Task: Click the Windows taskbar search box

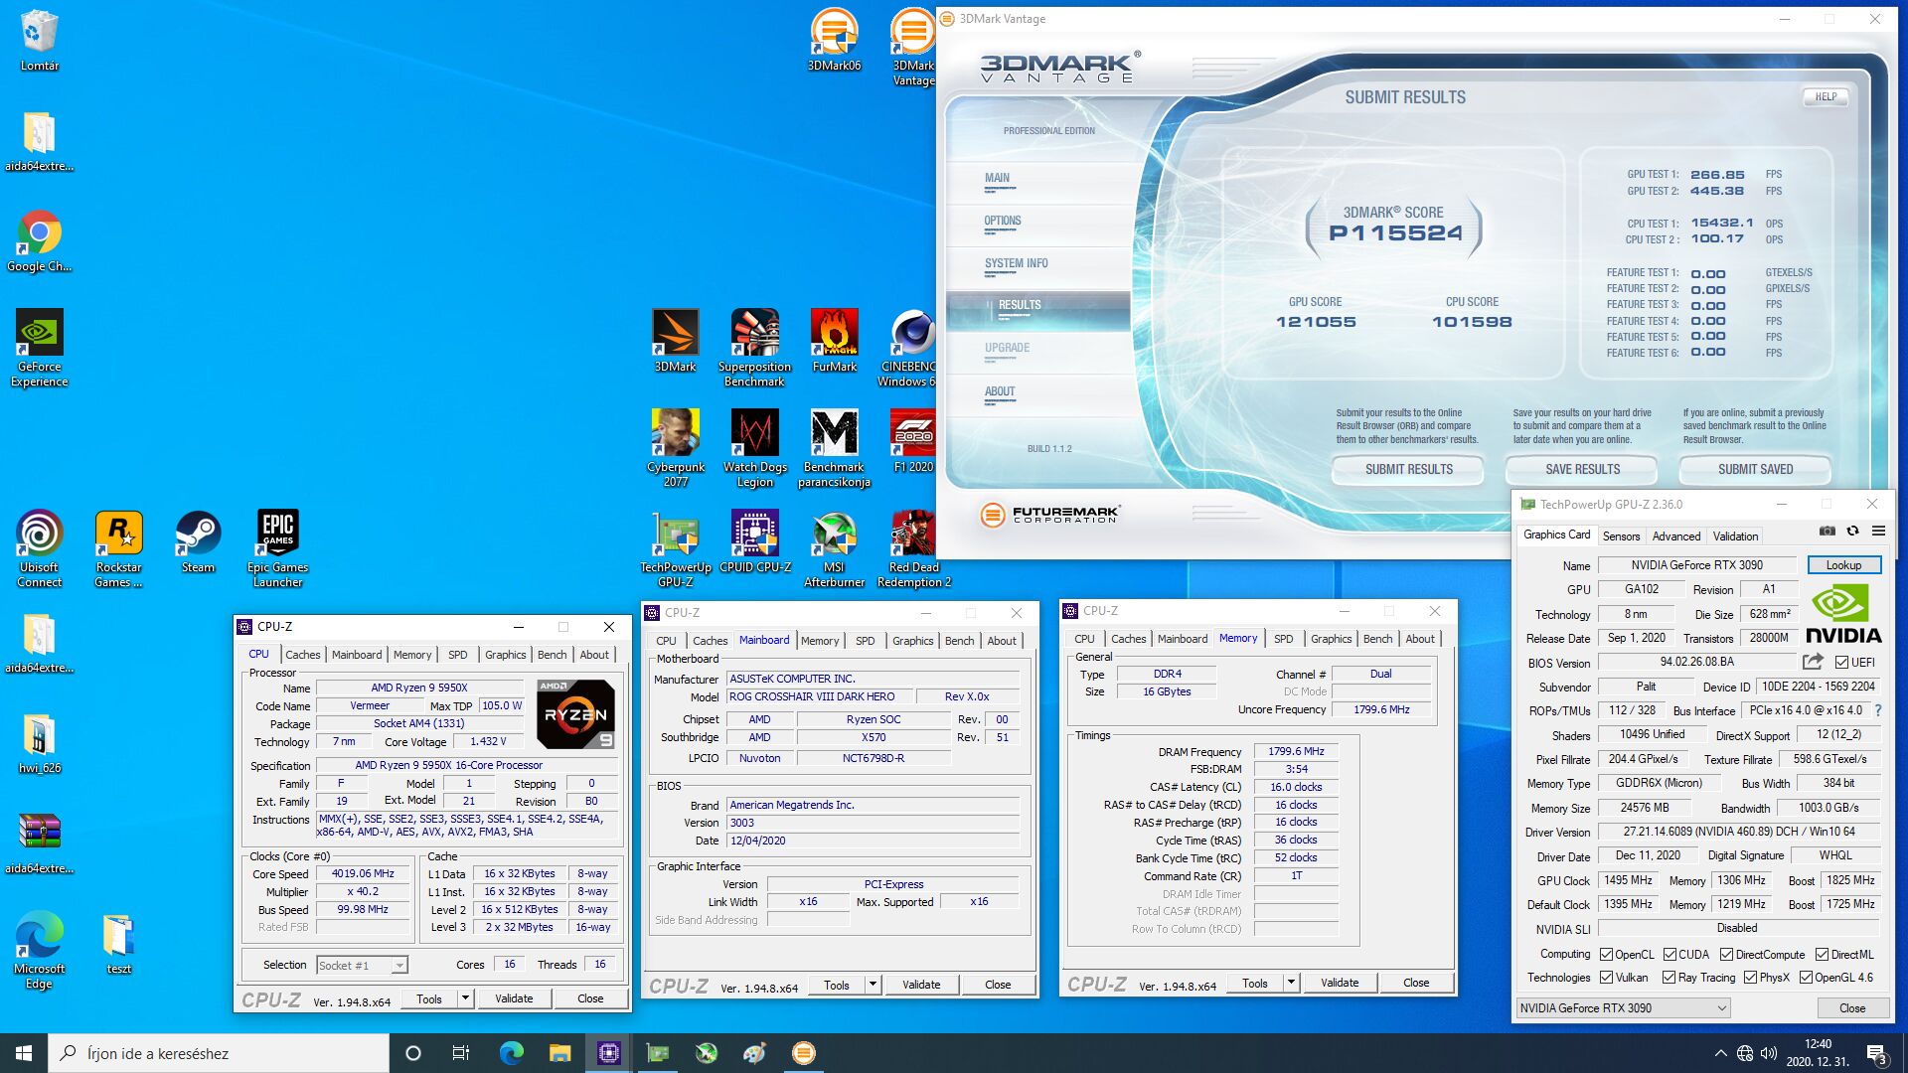Action: (219, 1053)
